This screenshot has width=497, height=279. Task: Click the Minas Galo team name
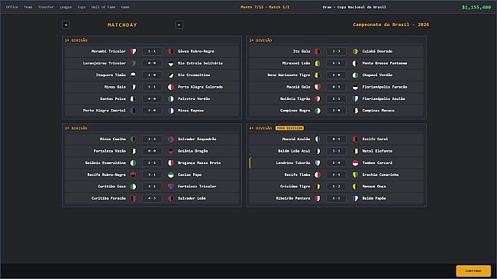[x=115, y=87]
